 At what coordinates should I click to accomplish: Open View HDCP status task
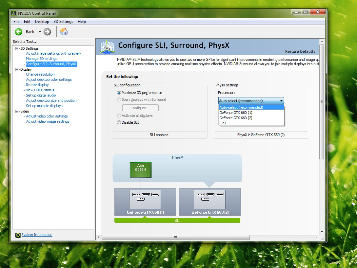(x=40, y=90)
